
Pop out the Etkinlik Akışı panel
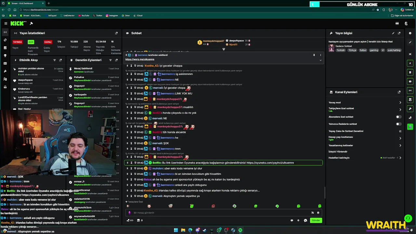pyautogui.click(x=60, y=60)
